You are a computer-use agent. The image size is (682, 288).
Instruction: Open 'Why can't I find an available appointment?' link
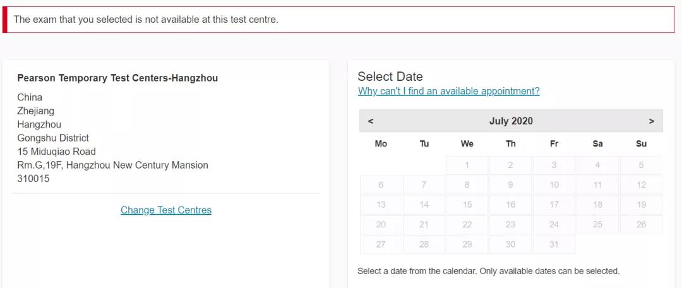(x=448, y=91)
